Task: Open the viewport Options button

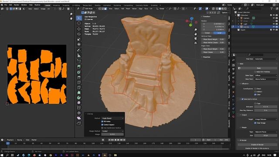Action: click(x=225, y=13)
